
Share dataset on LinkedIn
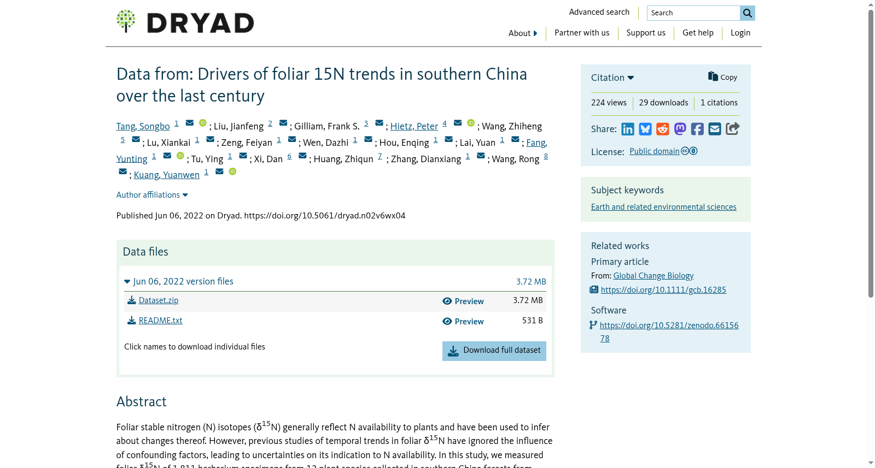[x=628, y=129]
